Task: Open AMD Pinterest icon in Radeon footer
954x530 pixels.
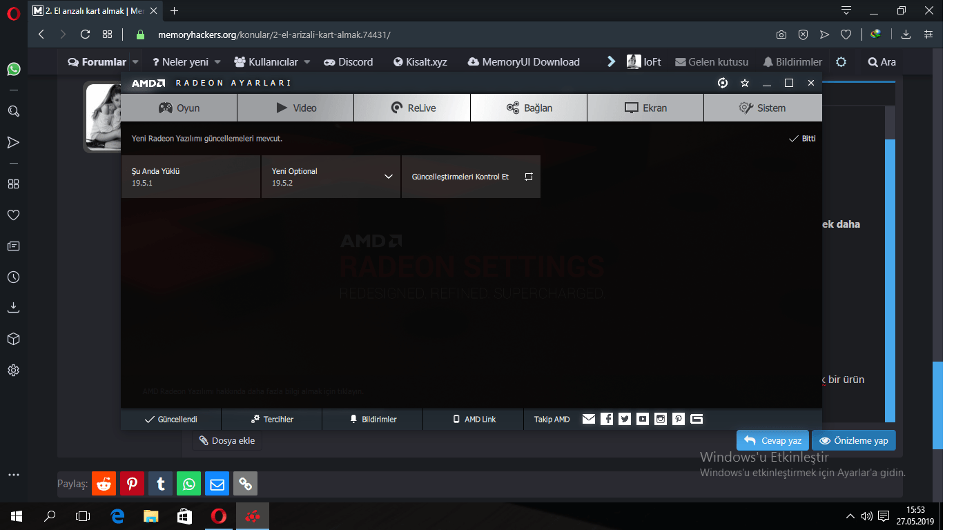Action: click(x=679, y=419)
